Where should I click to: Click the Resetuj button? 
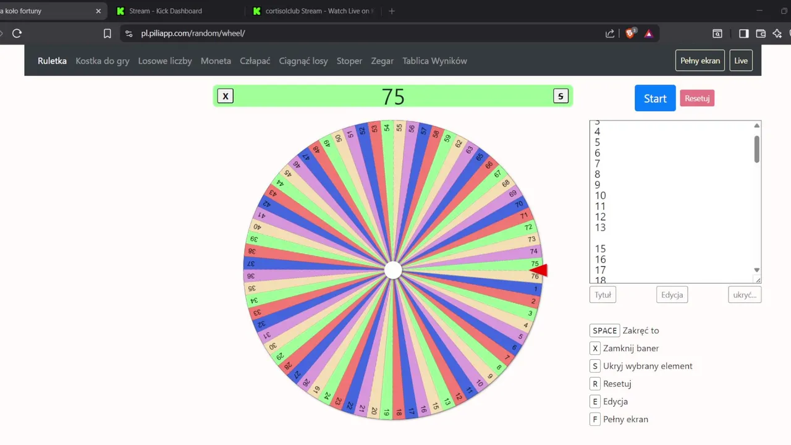[697, 98]
